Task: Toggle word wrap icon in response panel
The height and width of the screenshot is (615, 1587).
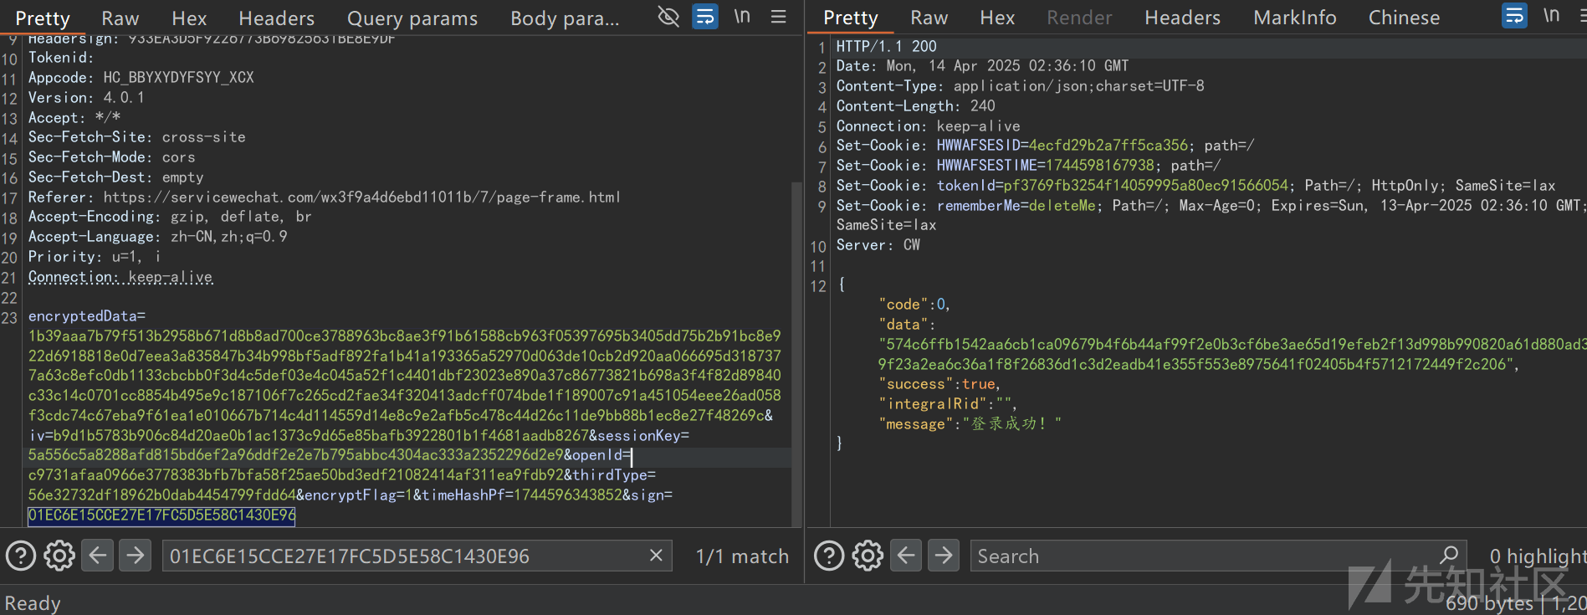Action: 1515,16
